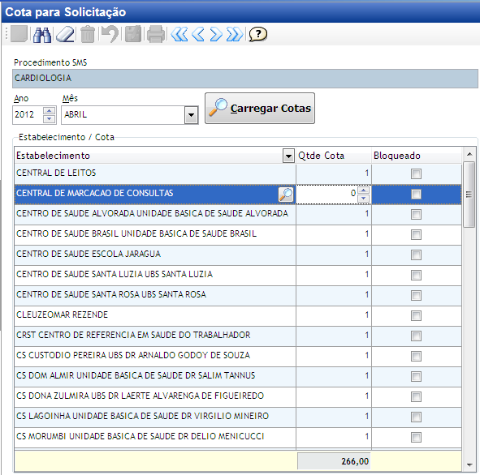The width and height of the screenshot is (480, 475).
Task: Click the eraser clear icon
Action: pos(65,35)
